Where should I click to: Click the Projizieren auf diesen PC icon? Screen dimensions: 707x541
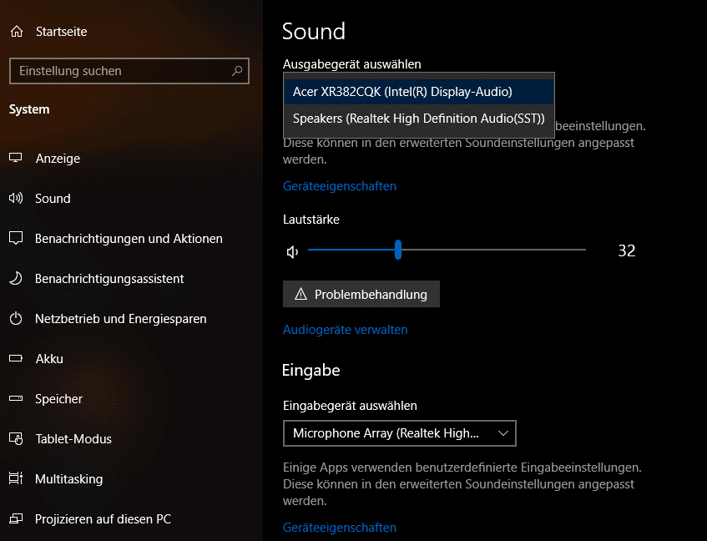point(17,518)
